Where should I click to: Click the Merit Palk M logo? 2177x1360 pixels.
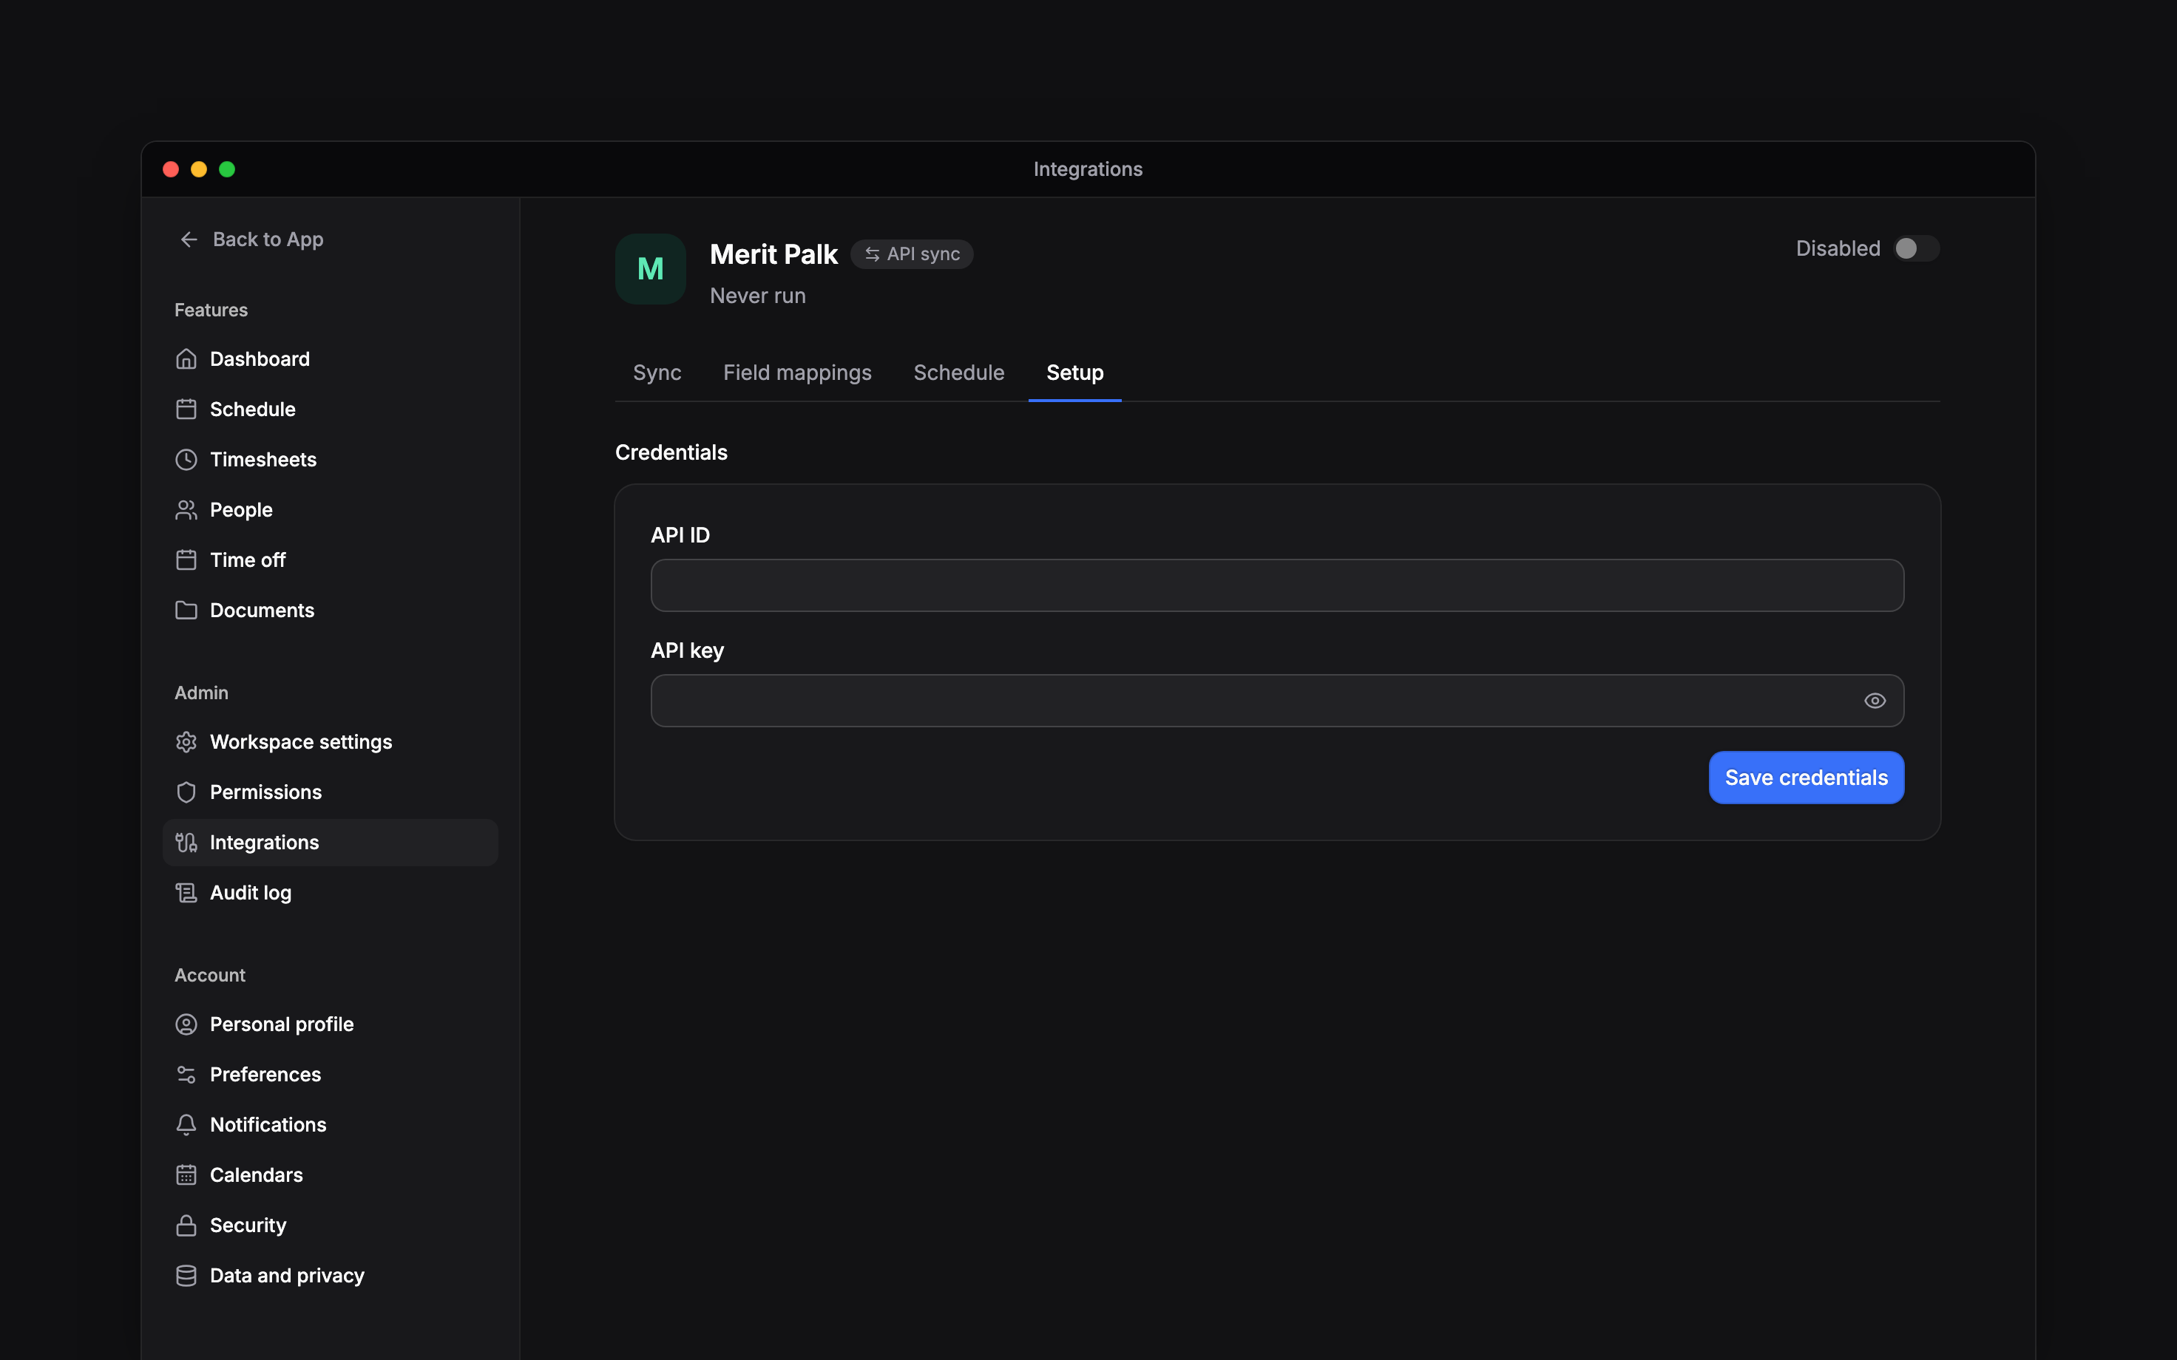[651, 269]
